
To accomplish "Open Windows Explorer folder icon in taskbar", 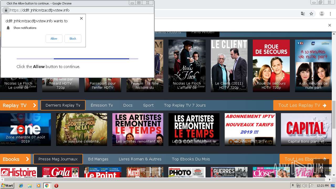I will (x=30, y=186).
